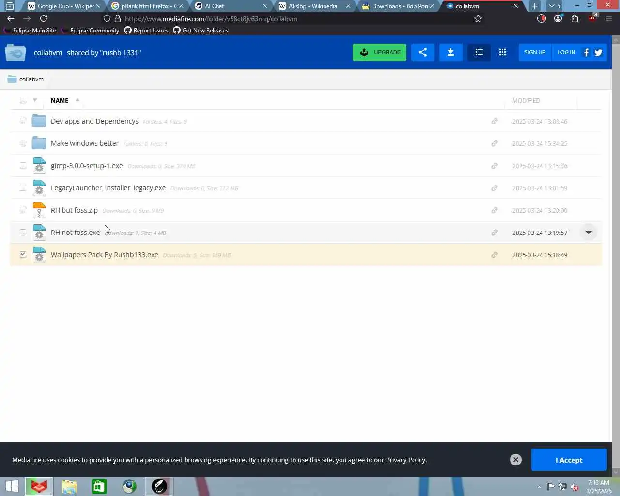Copy link icon for RH but foss.zip

[495, 210]
